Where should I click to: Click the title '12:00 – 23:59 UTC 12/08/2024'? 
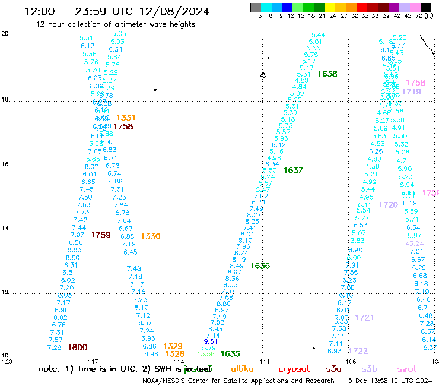(117, 11)
